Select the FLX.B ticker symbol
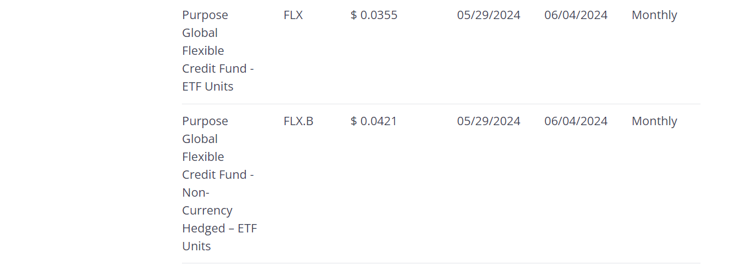This screenshot has width=744, height=264. click(x=298, y=121)
